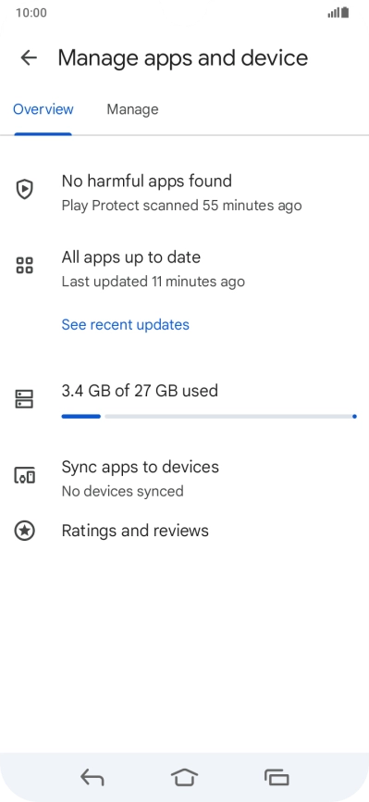This screenshot has width=369, height=802.
Task: Tap the sync devices icon
Action: 24,476
